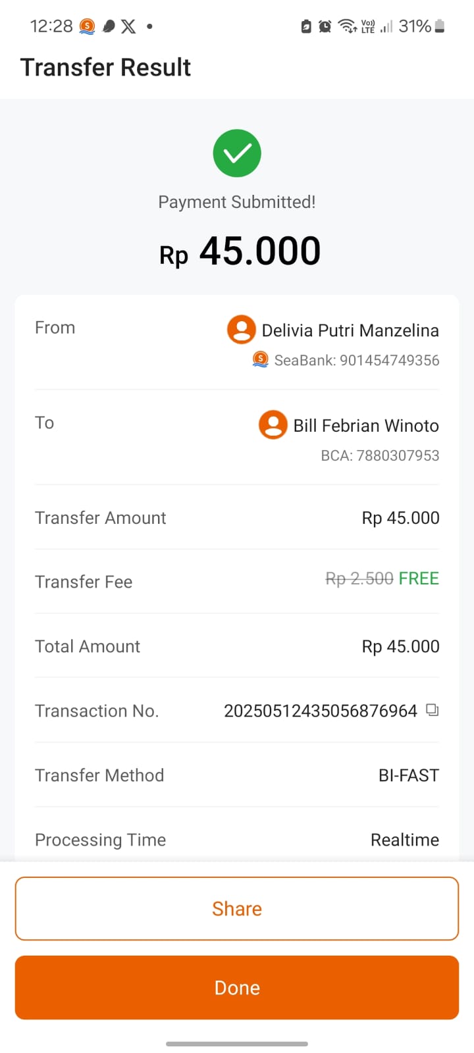Image resolution: width=474 pixels, height=1053 pixels.
Task: Tap the X app notification icon
Action: pyautogui.click(x=128, y=26)
